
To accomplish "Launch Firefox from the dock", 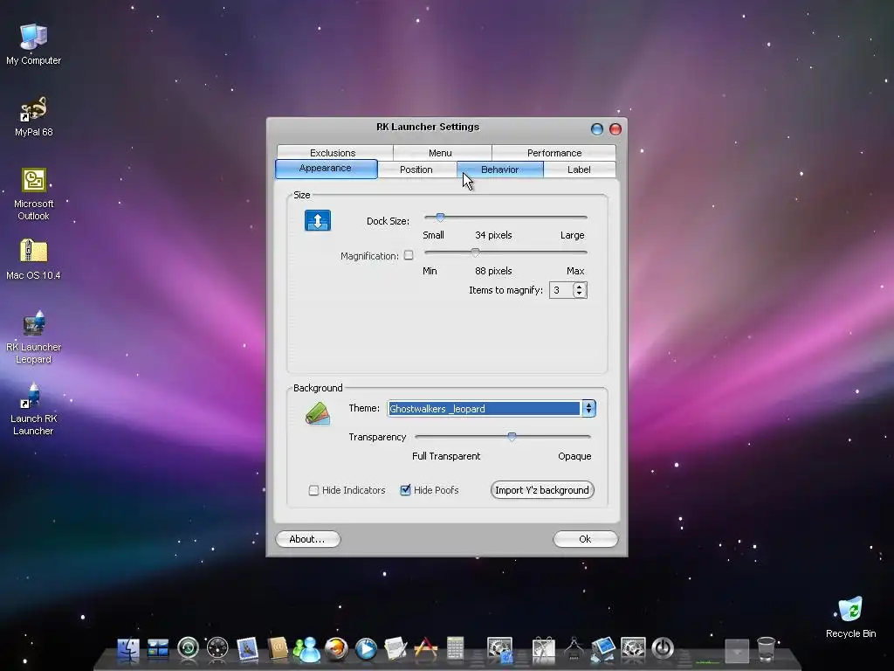I will [x=336, y=649].
